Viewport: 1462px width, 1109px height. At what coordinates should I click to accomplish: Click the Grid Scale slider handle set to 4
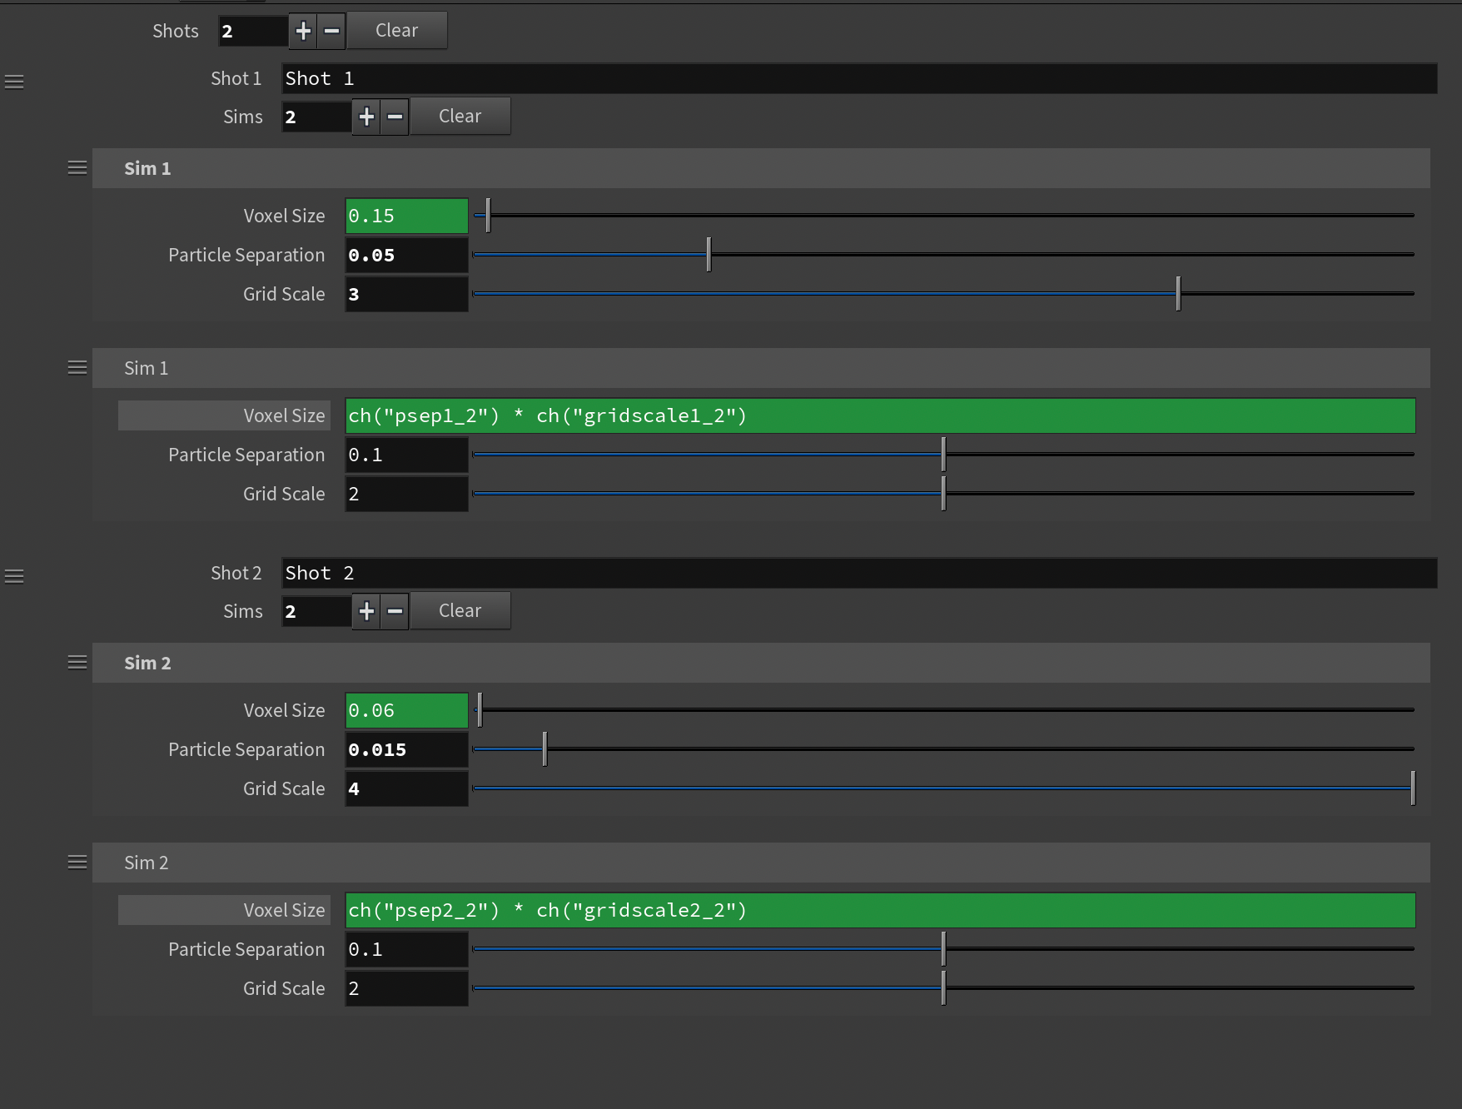coord(1412,788)
